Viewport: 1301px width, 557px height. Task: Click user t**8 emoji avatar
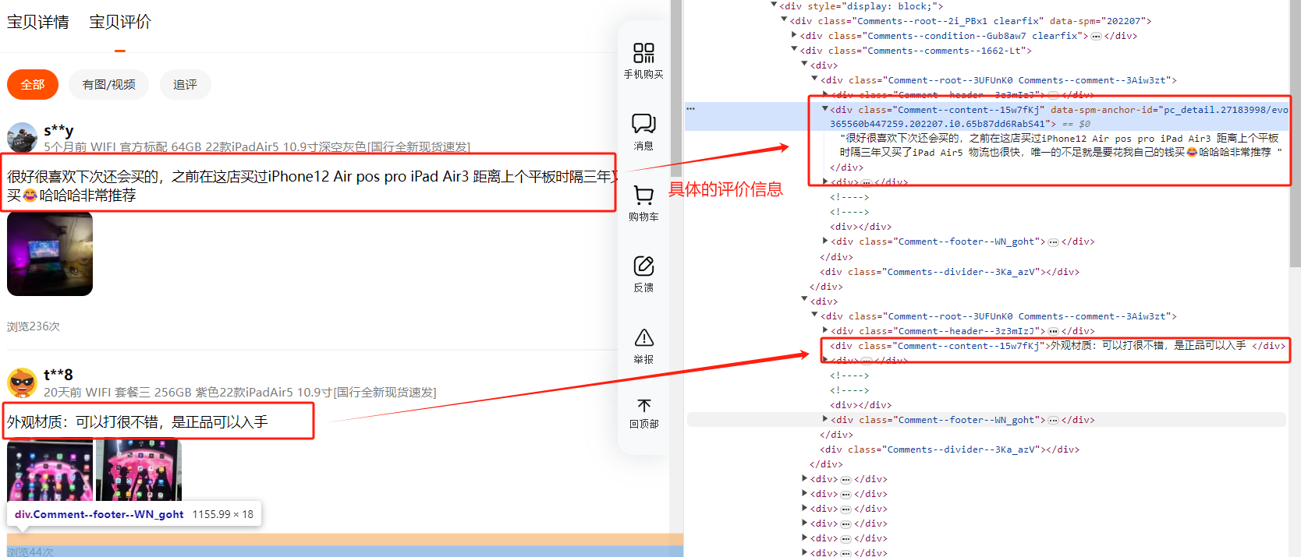[22, 382]
